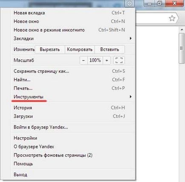Select Выход to quit browser
185x182 pixels.
(73, 175)
